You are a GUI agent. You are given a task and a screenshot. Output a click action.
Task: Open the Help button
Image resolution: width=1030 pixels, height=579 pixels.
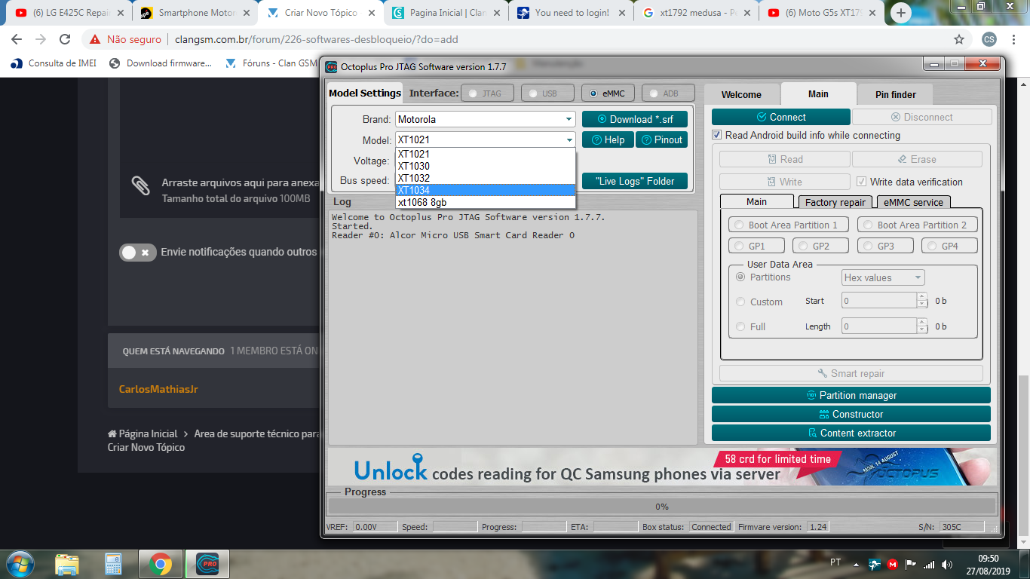pyautogui.click(x=608, y=139)
